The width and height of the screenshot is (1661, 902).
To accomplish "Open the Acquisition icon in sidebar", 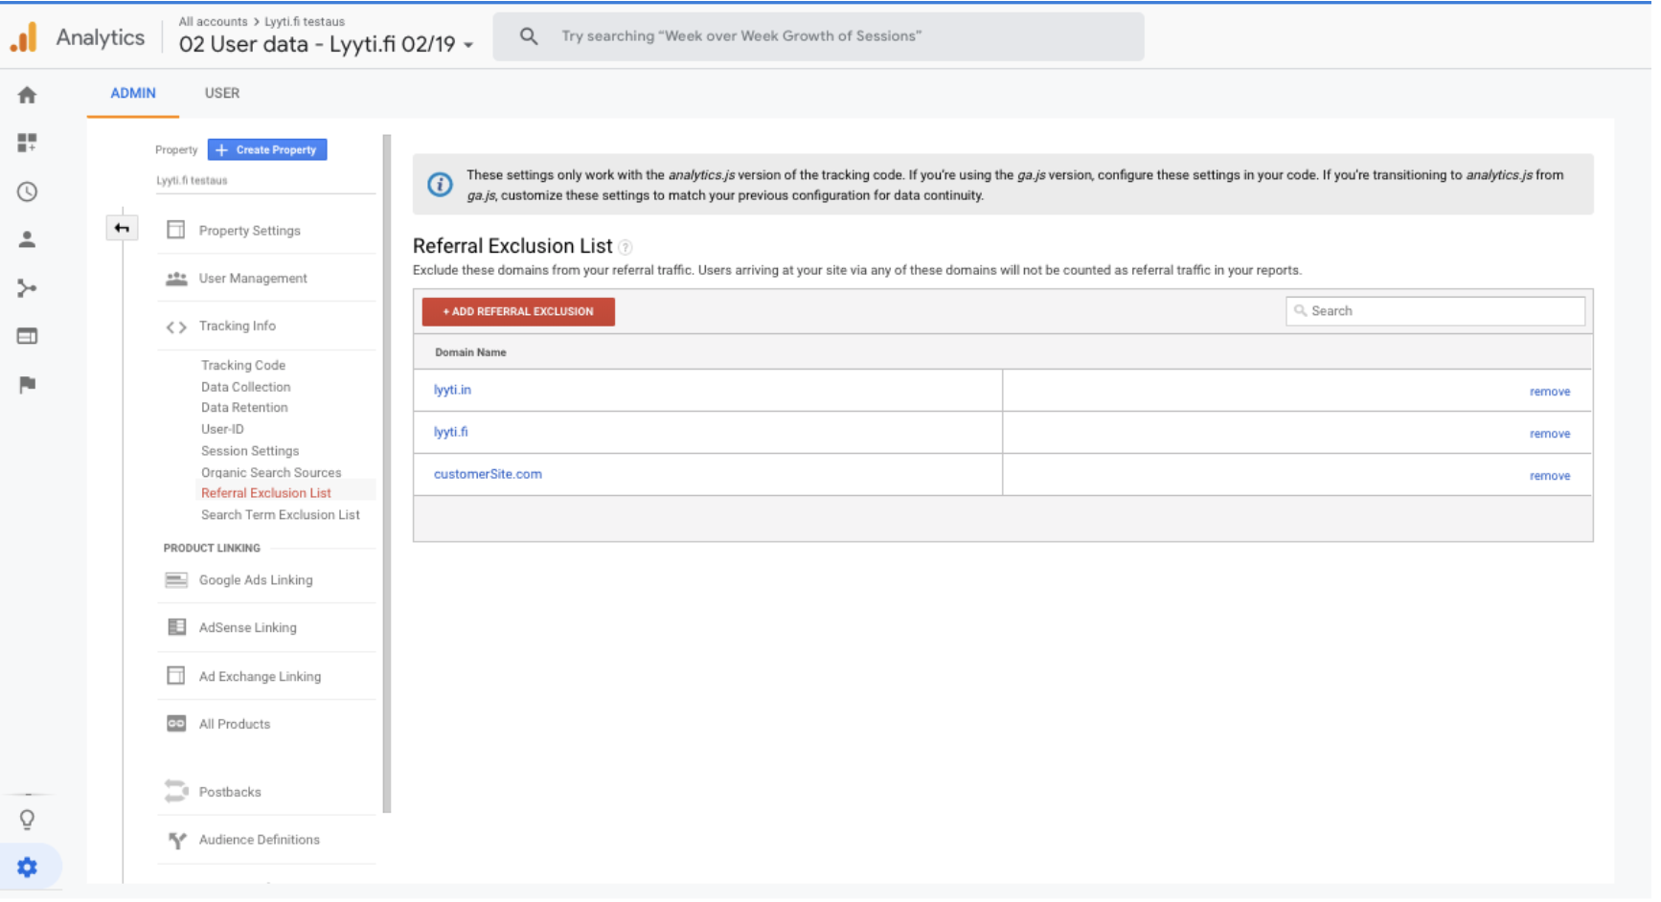I will pos(27,289).
